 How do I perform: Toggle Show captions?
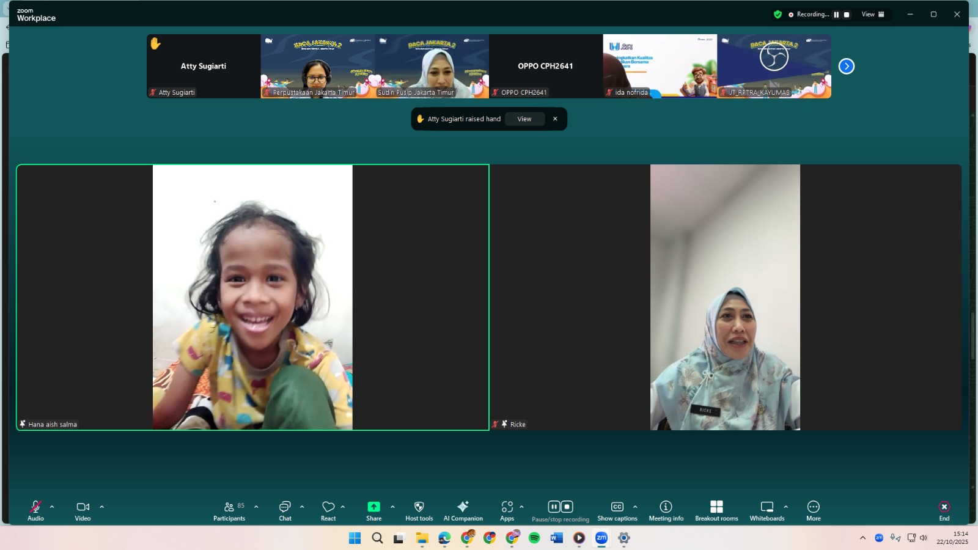617,510
